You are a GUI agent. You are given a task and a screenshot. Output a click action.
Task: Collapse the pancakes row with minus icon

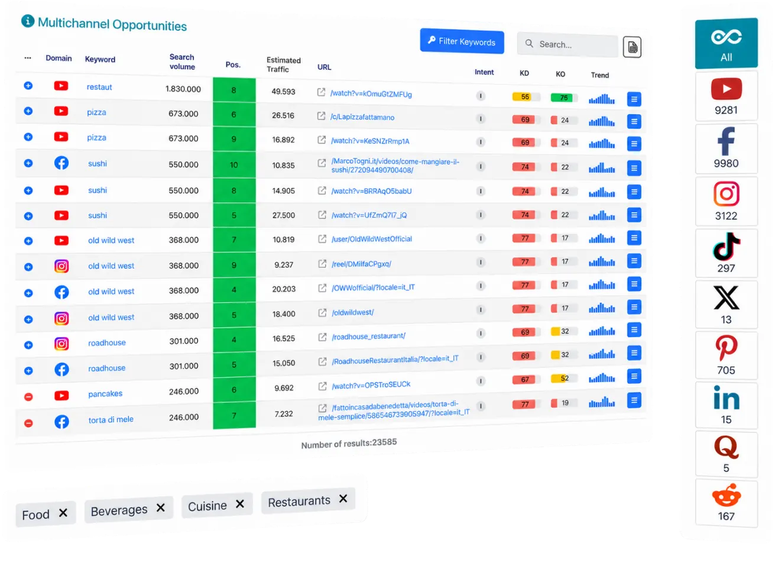point(28,397)
